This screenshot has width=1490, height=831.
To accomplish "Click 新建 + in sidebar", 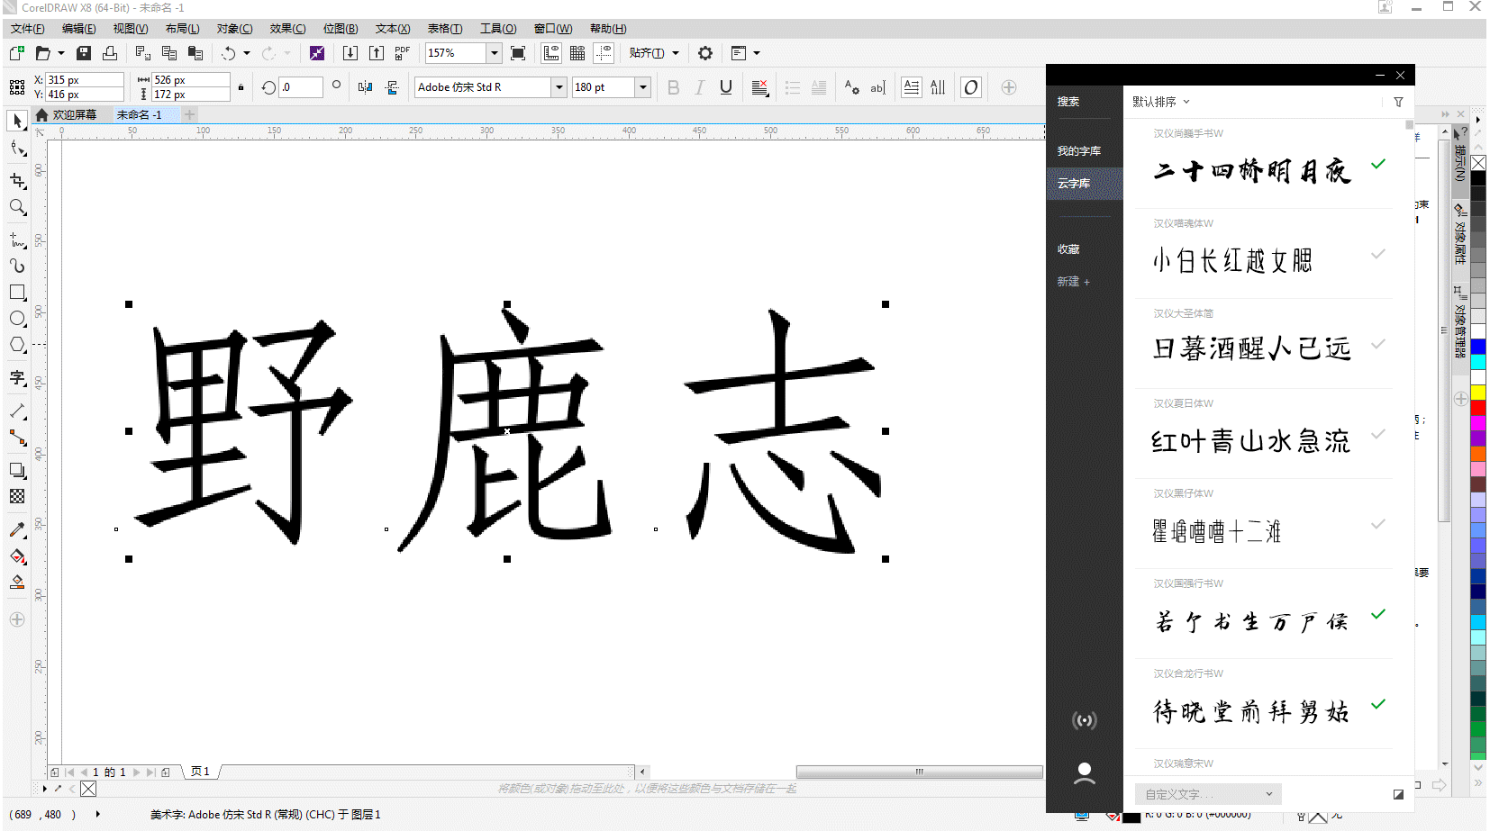I will pyautogui.click(x=1074, y=282).
